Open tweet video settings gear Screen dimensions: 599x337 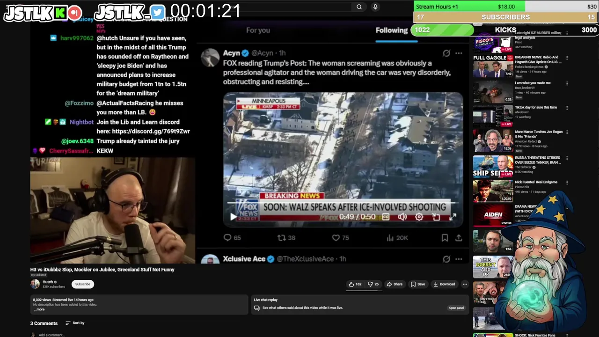point(419,217)
